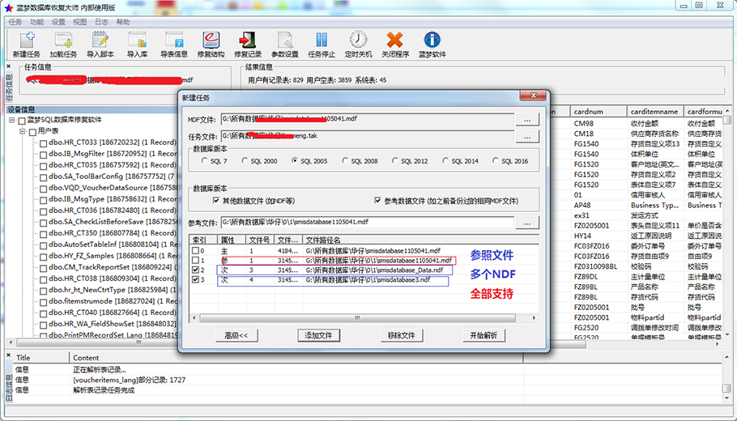The image size is (737, 421).
Task: Select the SQL 2005 radio button
Action: tap(294, 160)
